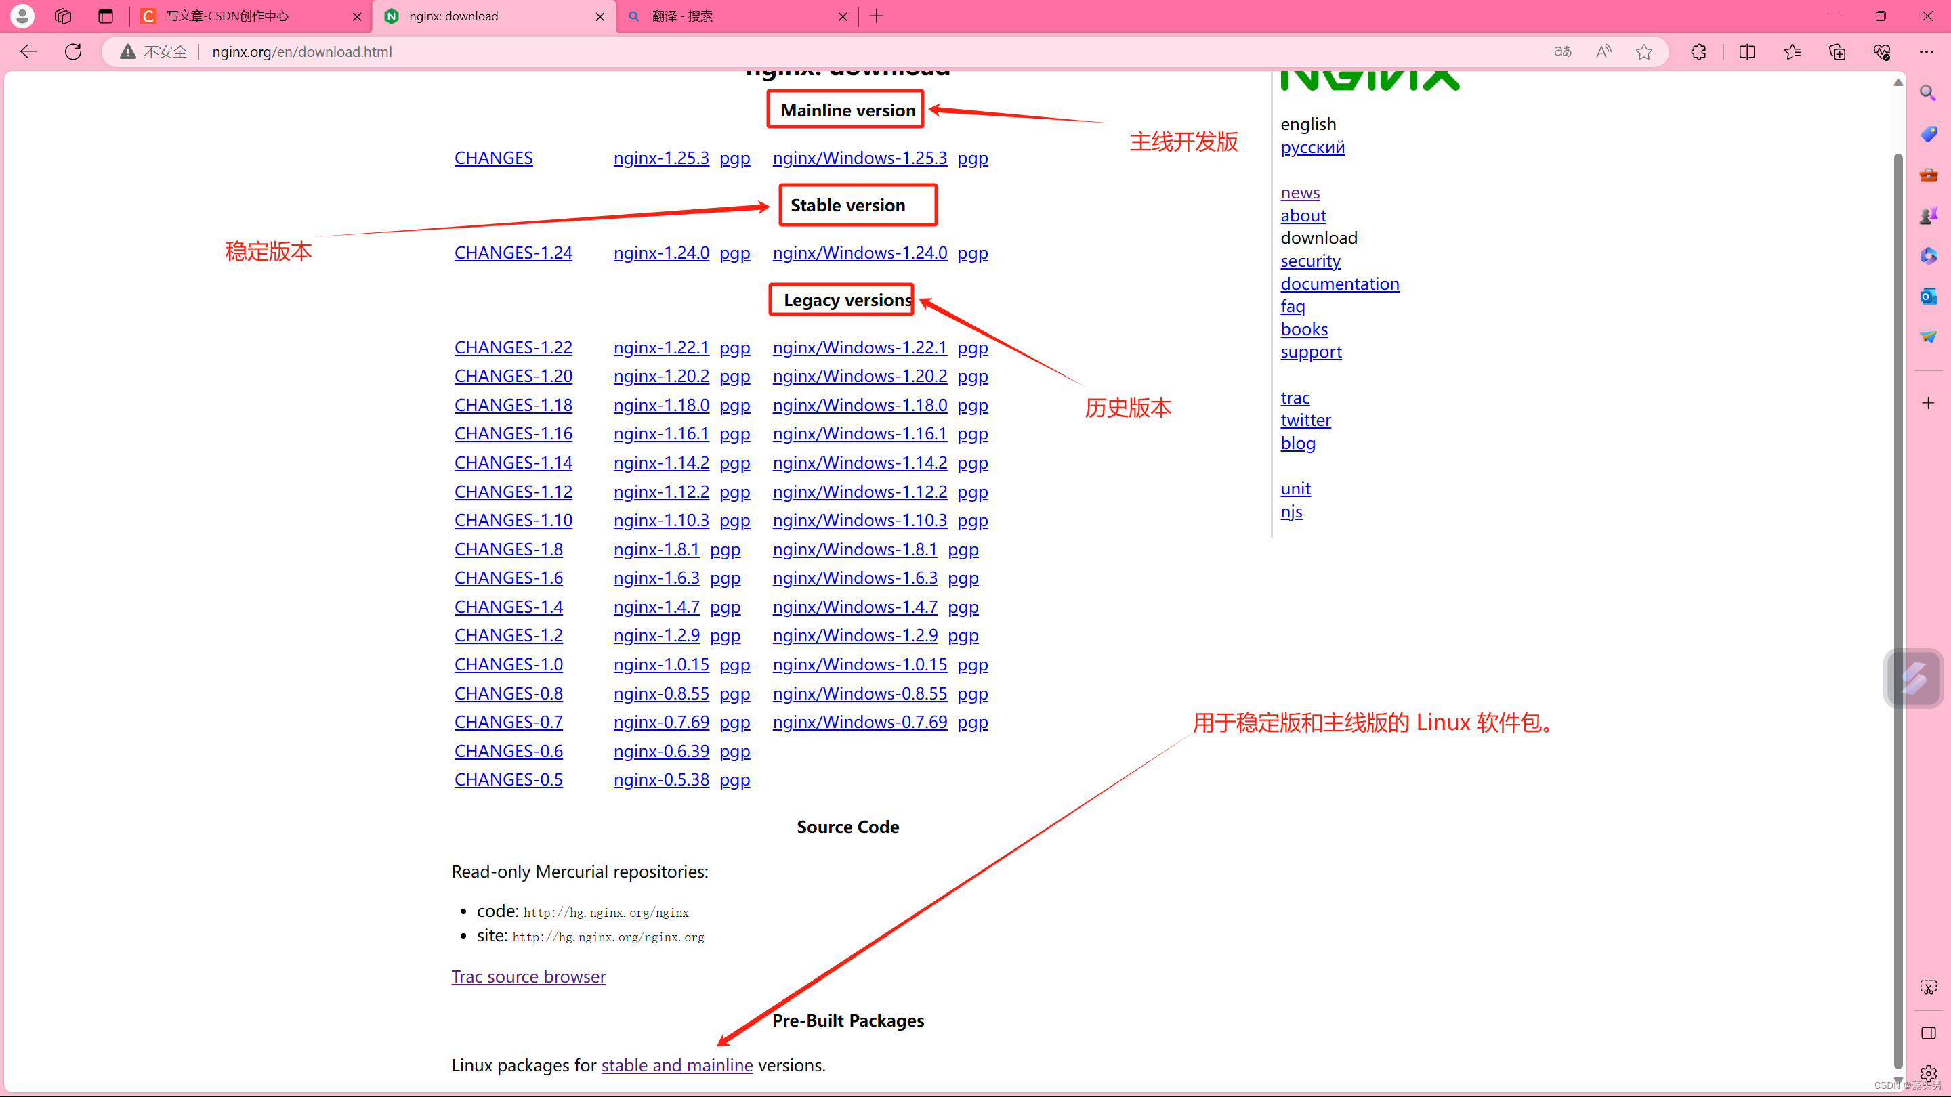This screenshot has height=1097, width=1951.
Task: Click the floating assistant widget
Action: pos(1913,679)
